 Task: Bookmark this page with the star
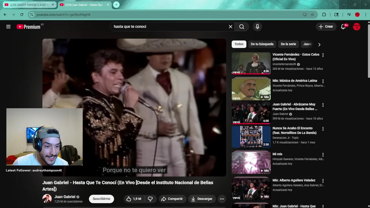coord(312,14)
